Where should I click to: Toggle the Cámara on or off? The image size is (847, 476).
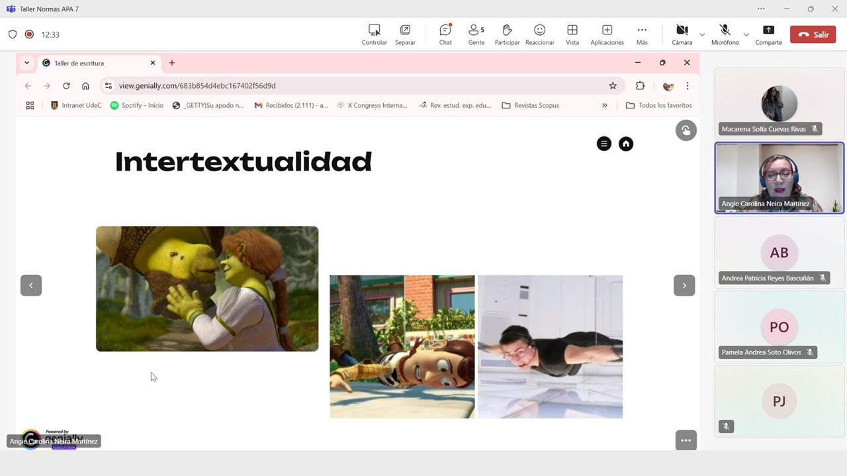(682, 34)
